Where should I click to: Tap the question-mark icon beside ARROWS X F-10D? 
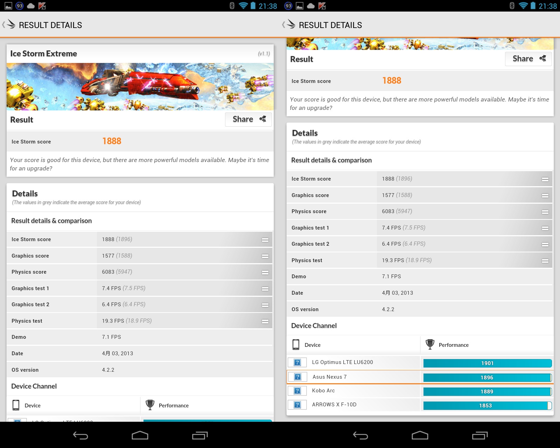[x=297, y=405]
